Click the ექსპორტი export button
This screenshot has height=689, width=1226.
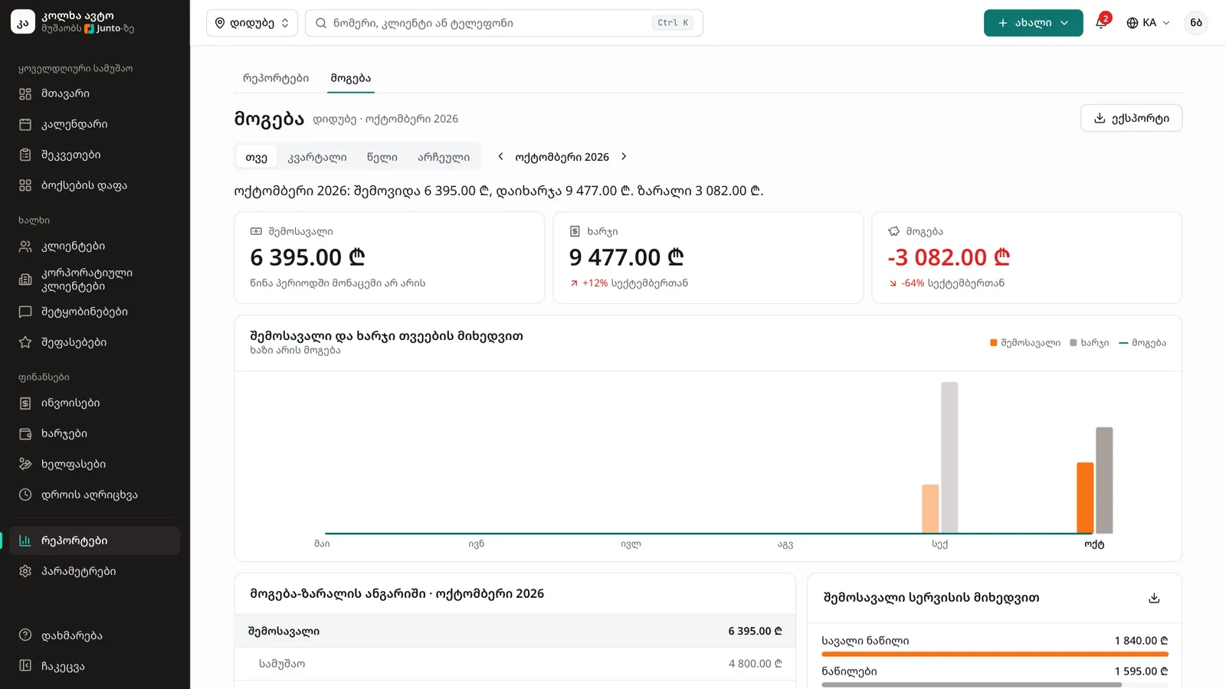click(1131, 118)
